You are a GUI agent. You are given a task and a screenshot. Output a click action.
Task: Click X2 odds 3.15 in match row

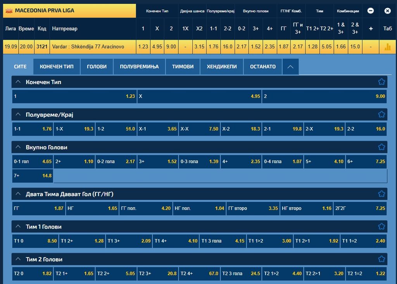click(x=199, y=47)
